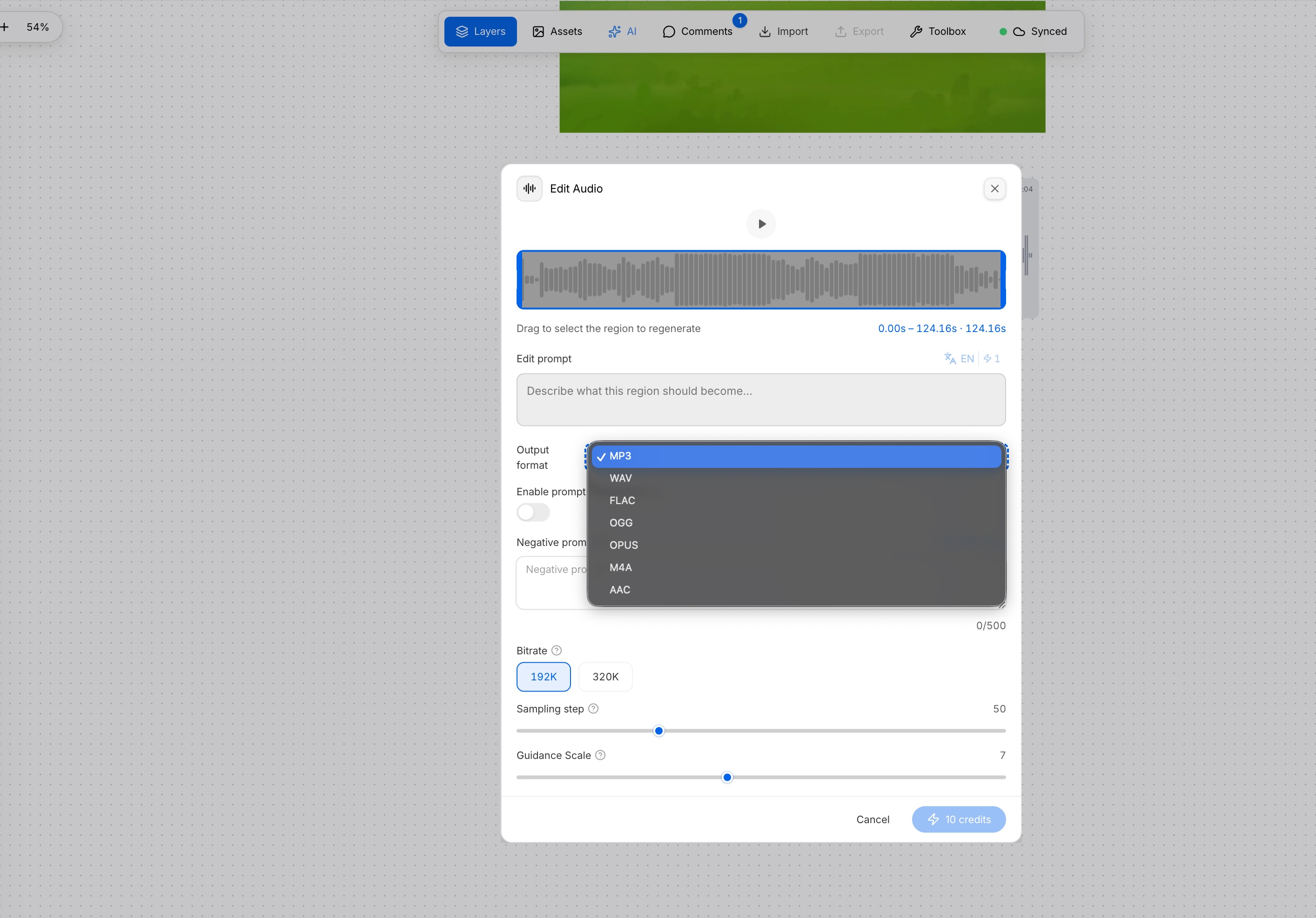
Task: Play the audio preview
Action: tap(761, 224)
